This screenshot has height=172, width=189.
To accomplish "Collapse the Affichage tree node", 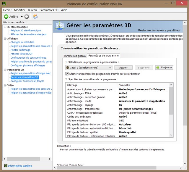I will tap(5, 38).
